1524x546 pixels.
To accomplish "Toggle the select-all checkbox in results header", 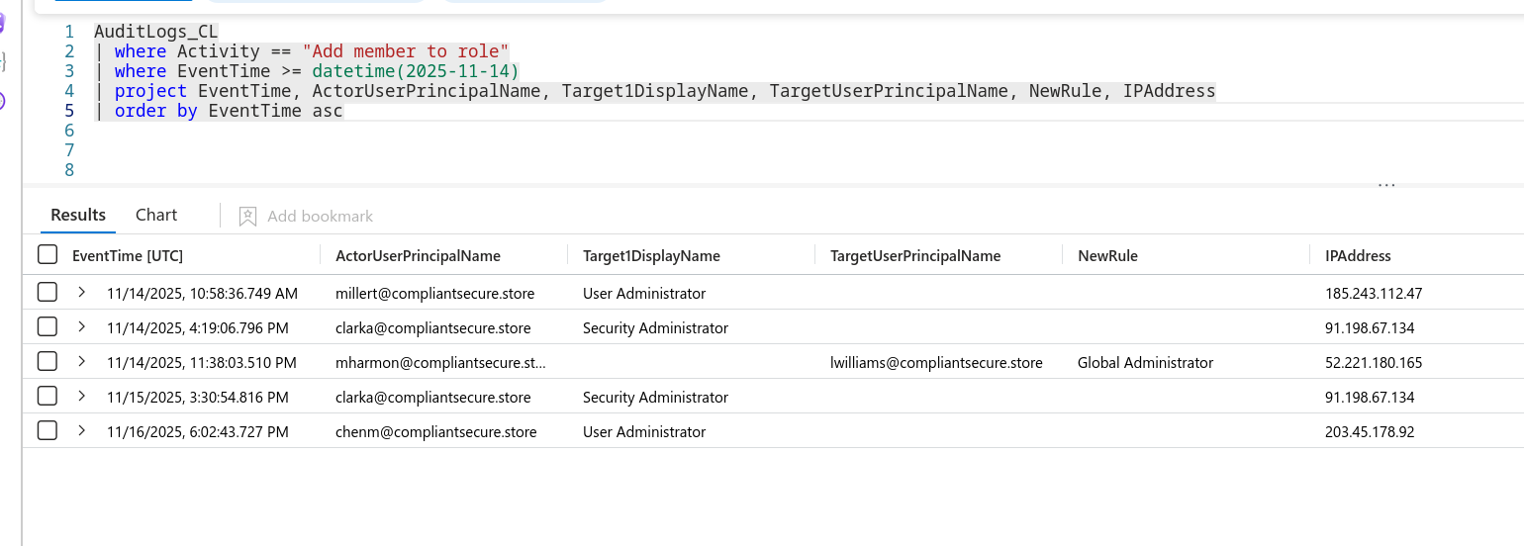I will (48, 255).
